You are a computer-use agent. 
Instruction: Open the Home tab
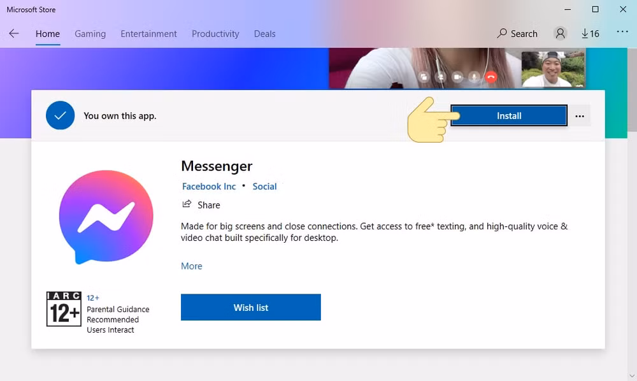tap(48, 34)
